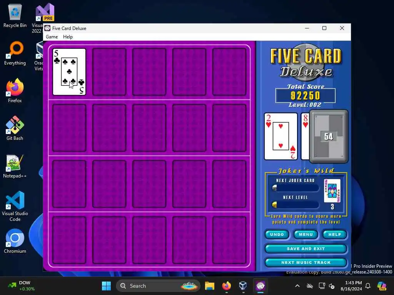Open Git Bash desktop shortcut
The image size is (394, 295).
click(x=15, y=128)
